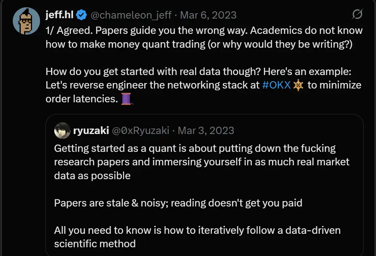Click the circle-slash icon at top right
This screenshot has width=376, height=256.
point(357,15)
